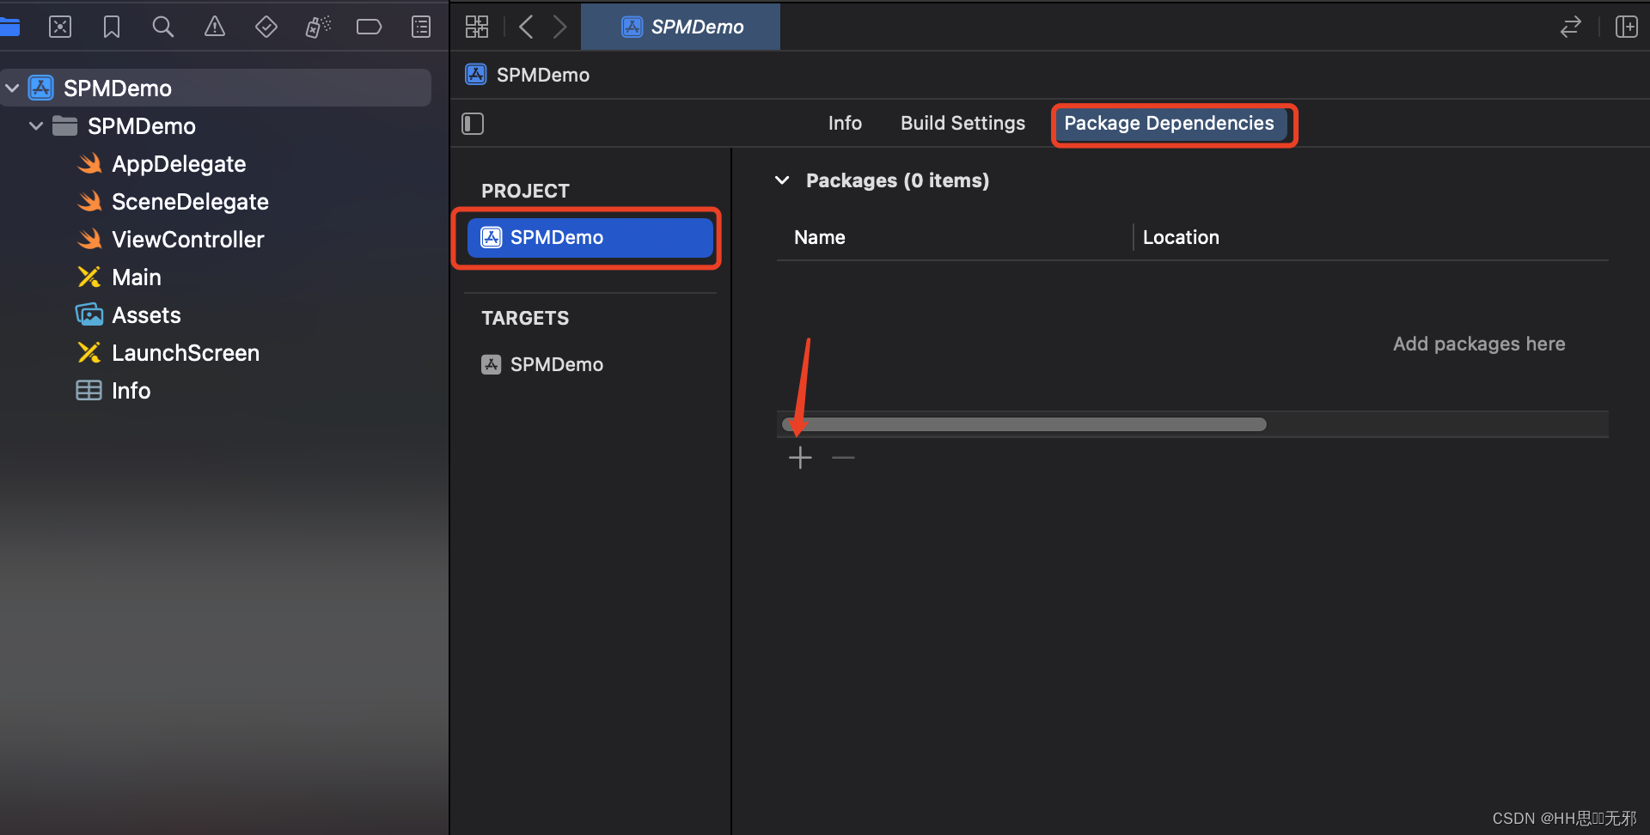Open the Find navigator magnifier icon
Viewport: 1650px width, 835px height.
162,27
